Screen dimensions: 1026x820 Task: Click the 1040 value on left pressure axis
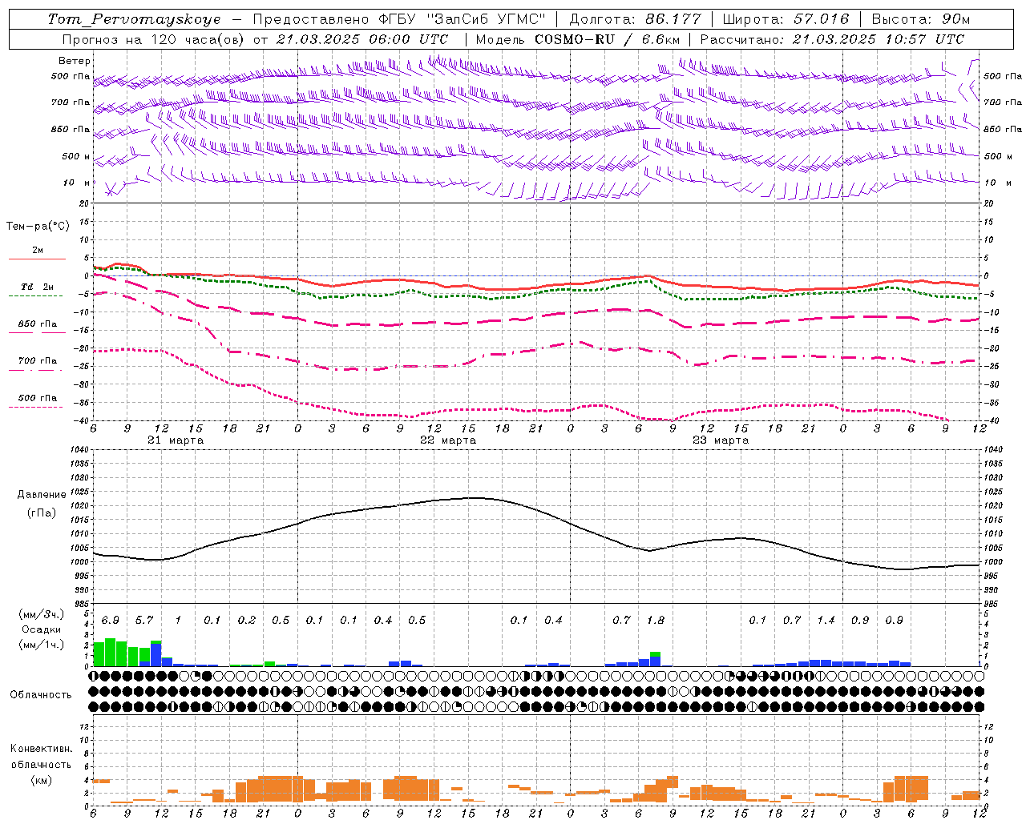coord(81,450)
